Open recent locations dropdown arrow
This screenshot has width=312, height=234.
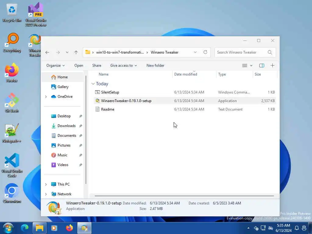point(67,52)
